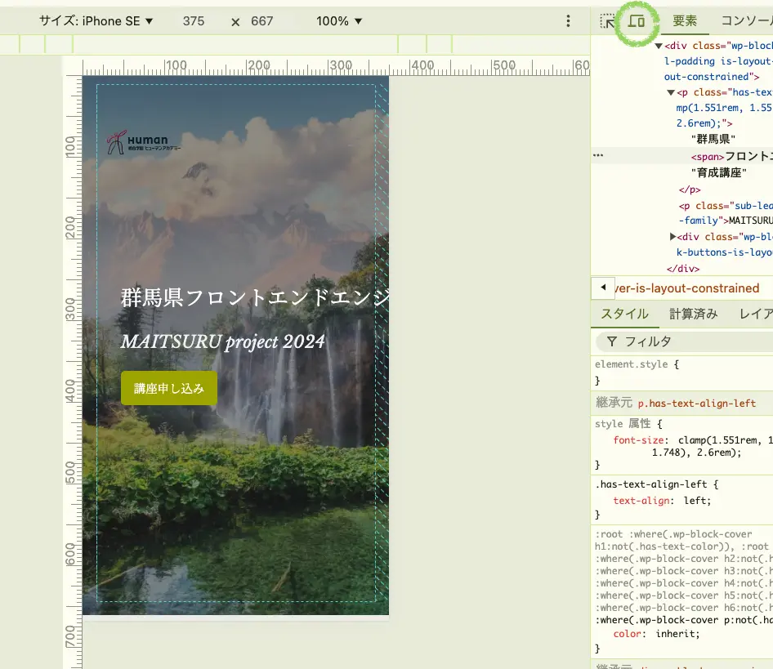Viewport: 773px width, 669px height.
Task: Collapse the p has-text element node
Action: (671, 92)
